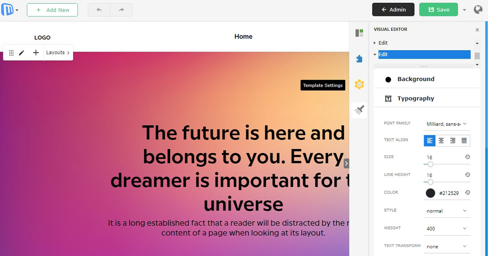Click the drag handle grid icon
Viewport: 488px width, 256px height.
tap(11, 53)
